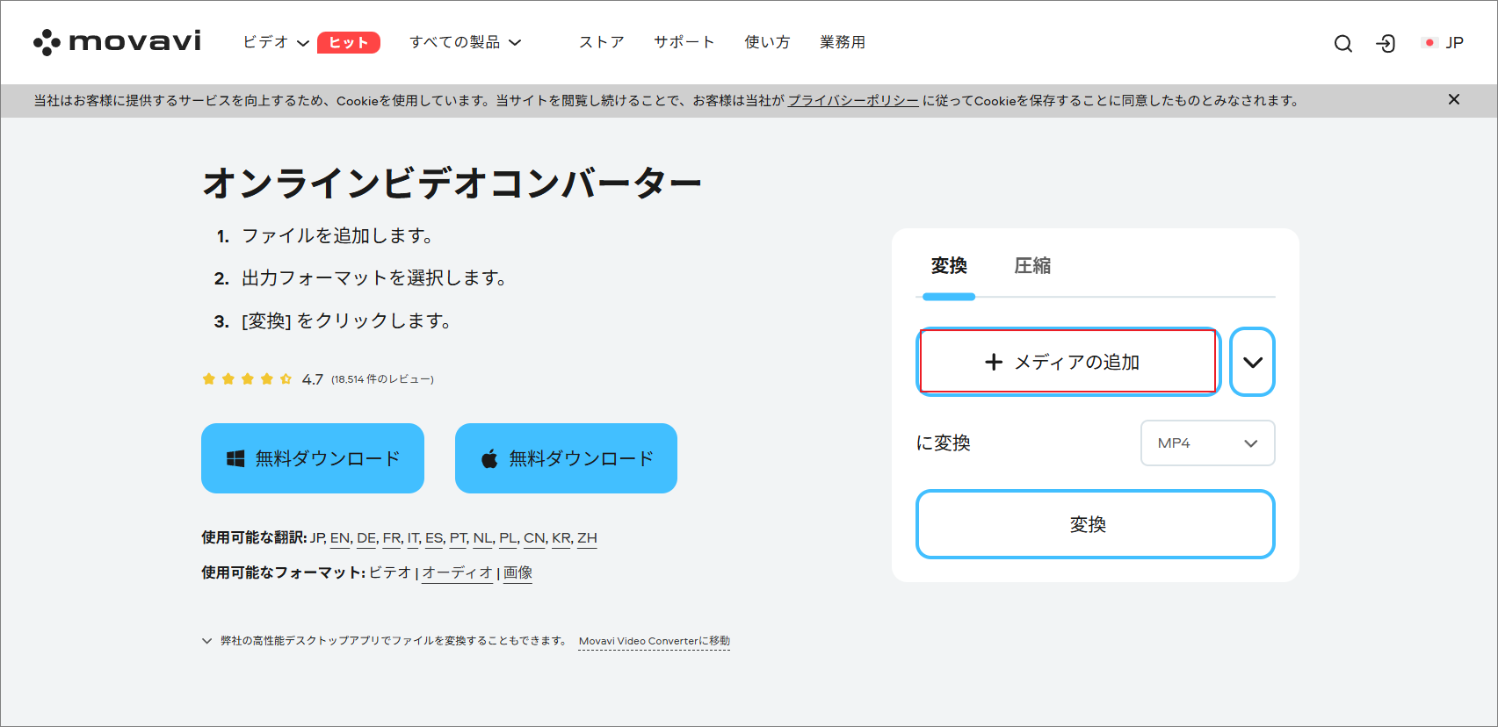Image resolution: width=1498 pixels, height=727 pixels.
Task: Click the 出力フォーマットを選択します step text
Action: coord(375,278)
